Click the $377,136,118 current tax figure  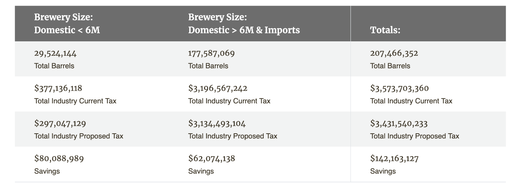[58, 88]
